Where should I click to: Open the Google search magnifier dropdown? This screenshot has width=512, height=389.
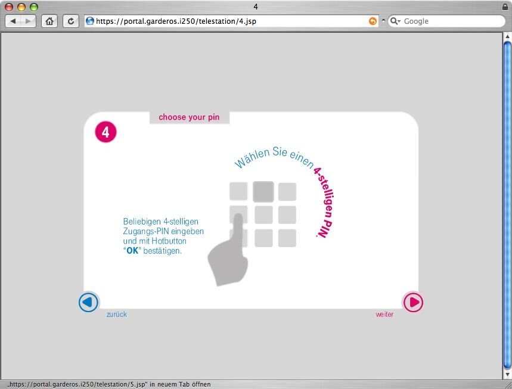pyautogui.click(x=395, y=21)
